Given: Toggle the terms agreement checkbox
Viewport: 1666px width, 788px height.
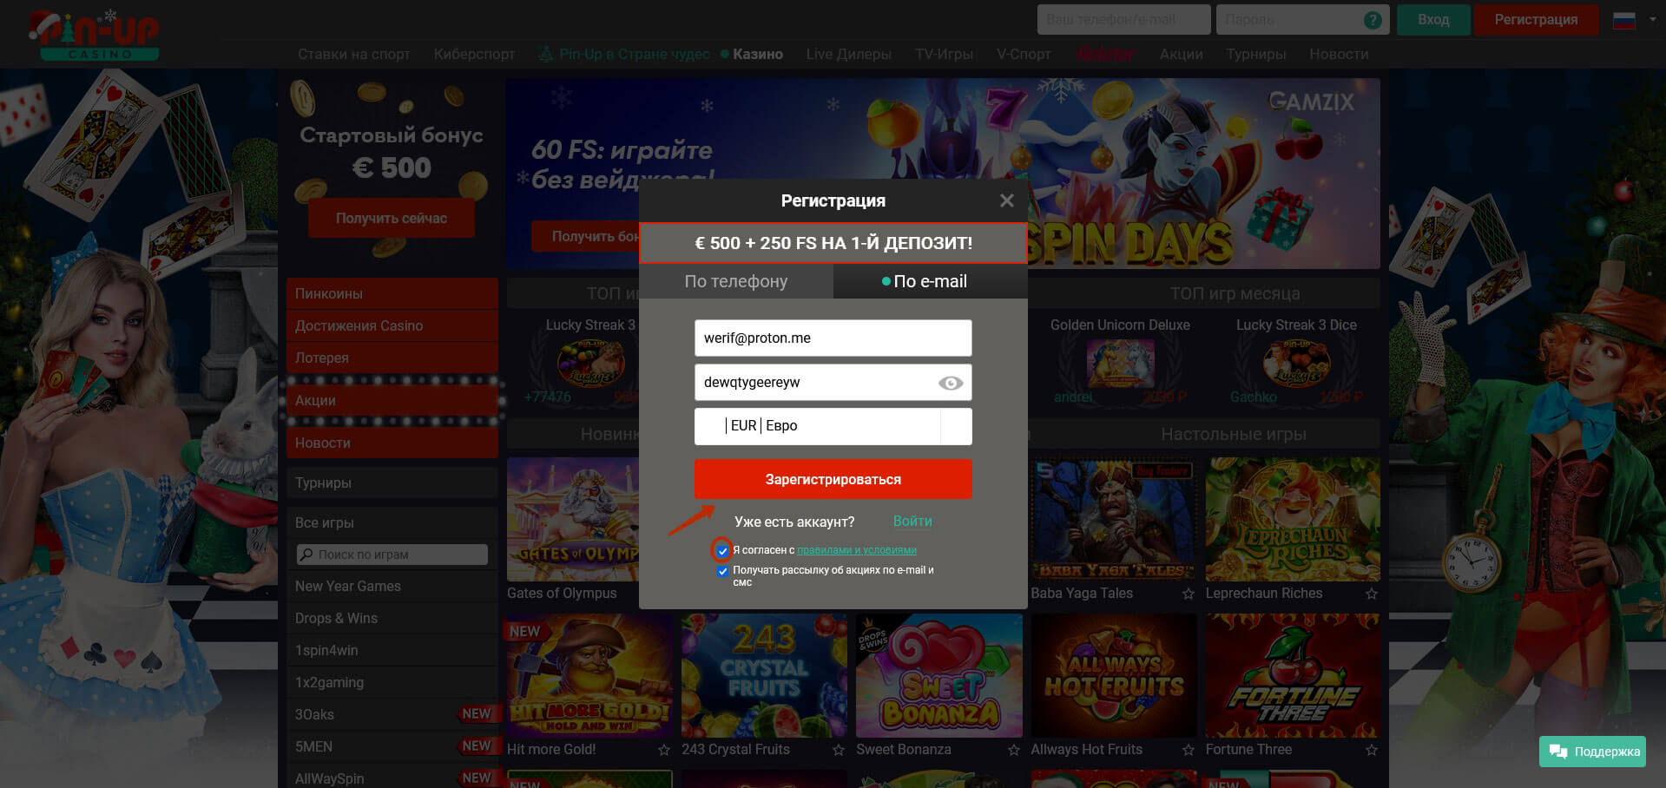Looking at the screenshot, I should pyautogui.click(x=722, y=550).
